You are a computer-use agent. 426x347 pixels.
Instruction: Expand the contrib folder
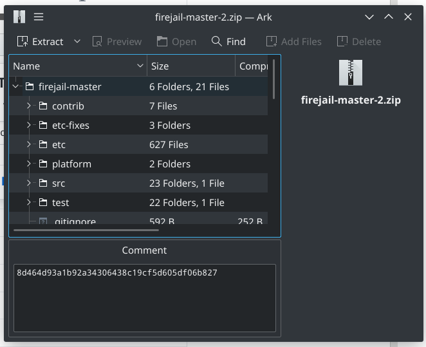tap(29, 106)
